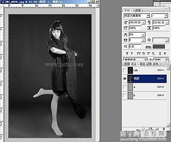This screenshot has height=142, width=171.
Task: Click the kerning icon beside empty dropdown
Action: [x=149, y=40]
